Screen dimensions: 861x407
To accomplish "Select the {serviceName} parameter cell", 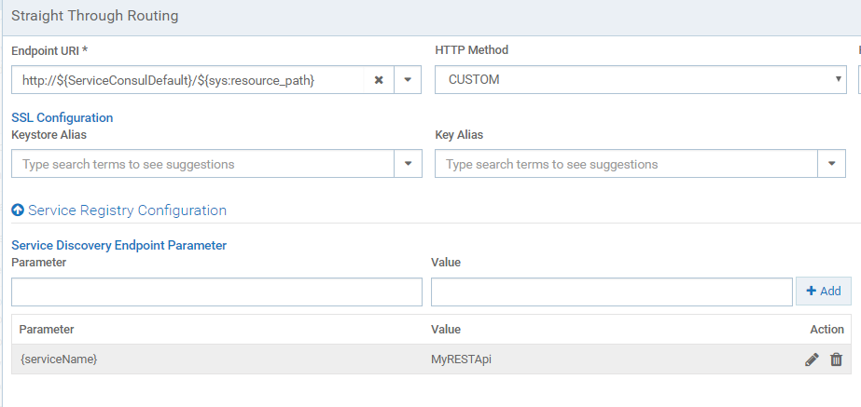I will 58,360.
